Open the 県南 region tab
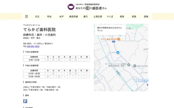 122,16
